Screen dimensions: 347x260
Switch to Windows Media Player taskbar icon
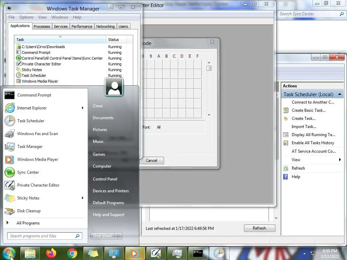click(135, 253)
